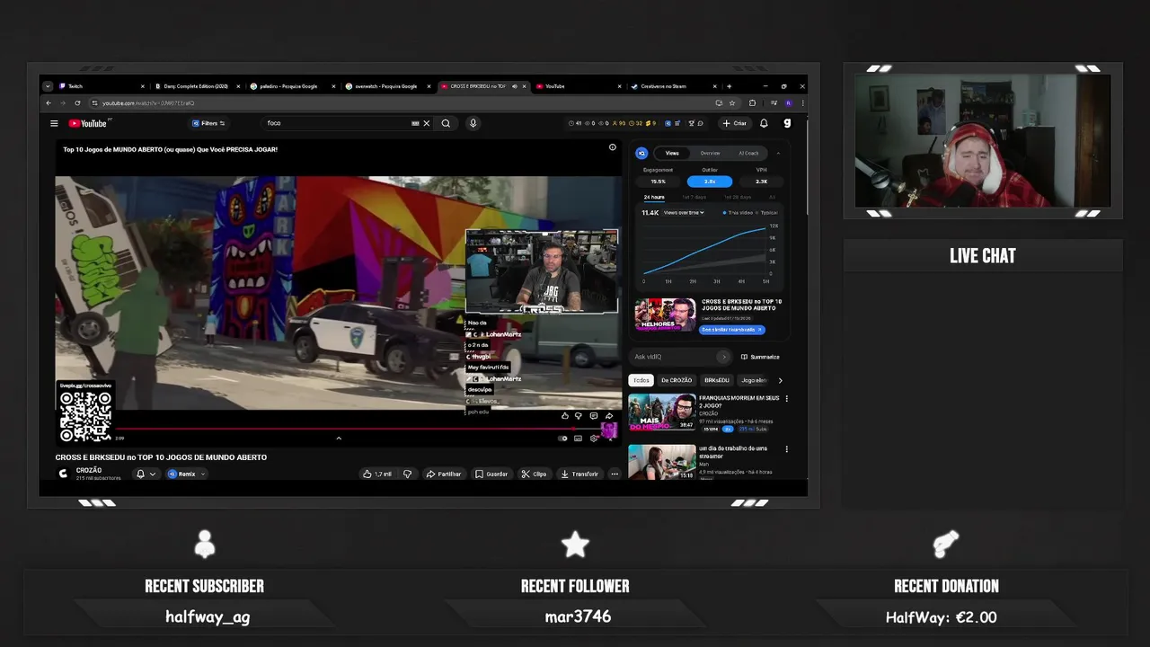This screenshot has height=647, width=1150.
Task: Click the browser back arrow
Action: pyautogui.click(x=49, y=102)
